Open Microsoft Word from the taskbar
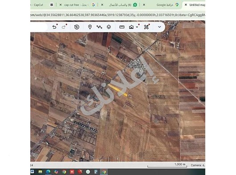236x175 pixels. click(x=32, y=172)
